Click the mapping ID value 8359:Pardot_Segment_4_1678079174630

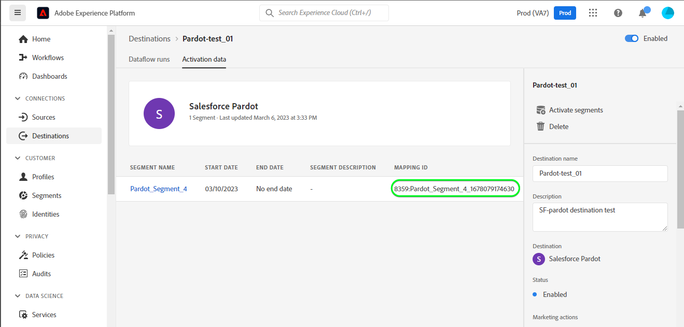[x=454, y=189]
